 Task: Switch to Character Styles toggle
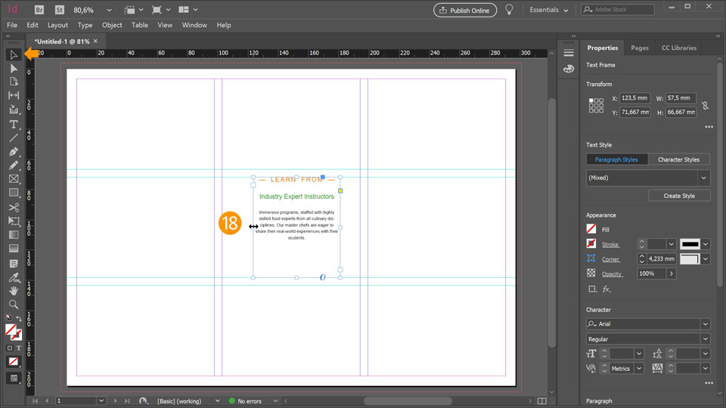pos(678,159)
